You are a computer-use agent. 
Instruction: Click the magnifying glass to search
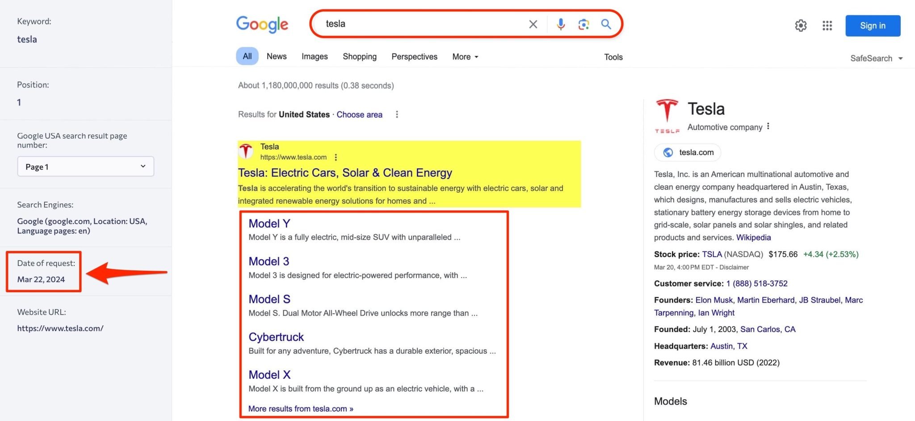pos(606,24)
